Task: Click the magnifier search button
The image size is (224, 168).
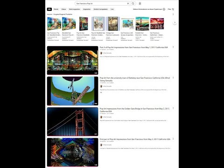Action: pos(133,3)
